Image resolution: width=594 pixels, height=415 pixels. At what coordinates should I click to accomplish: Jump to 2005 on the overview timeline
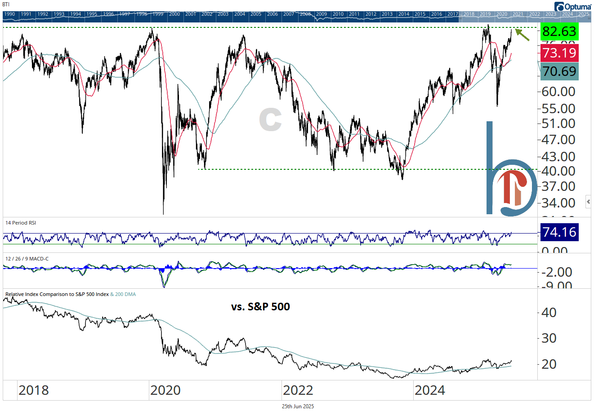click(x=256, y=14)
